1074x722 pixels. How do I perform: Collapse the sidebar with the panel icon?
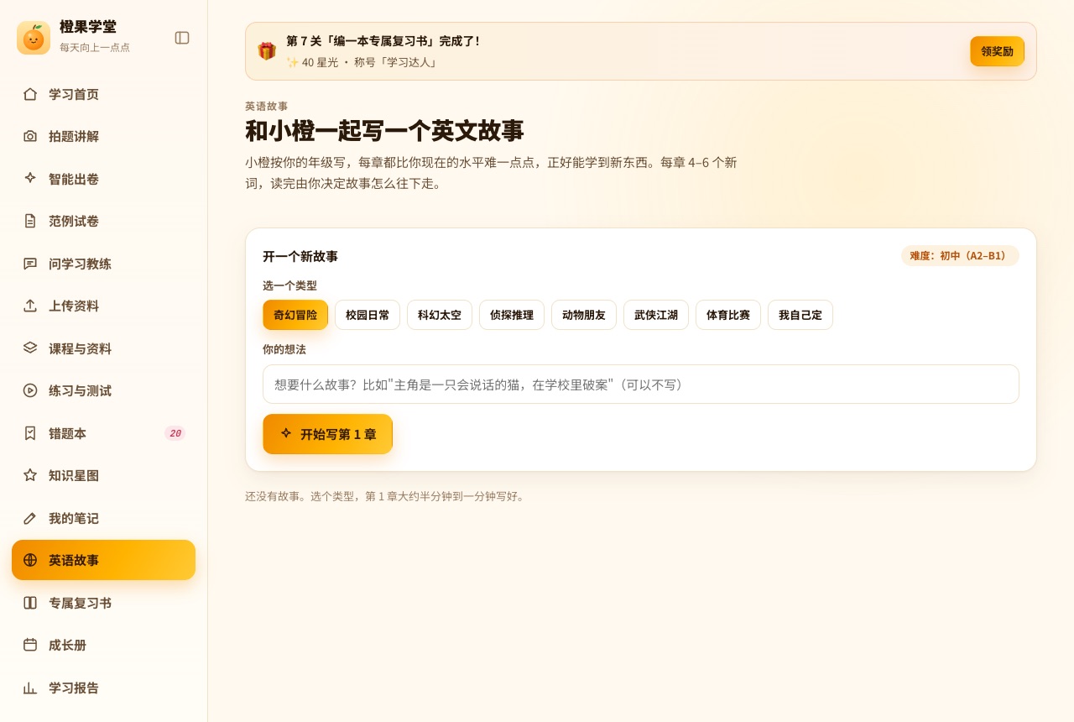coord(182,38)
